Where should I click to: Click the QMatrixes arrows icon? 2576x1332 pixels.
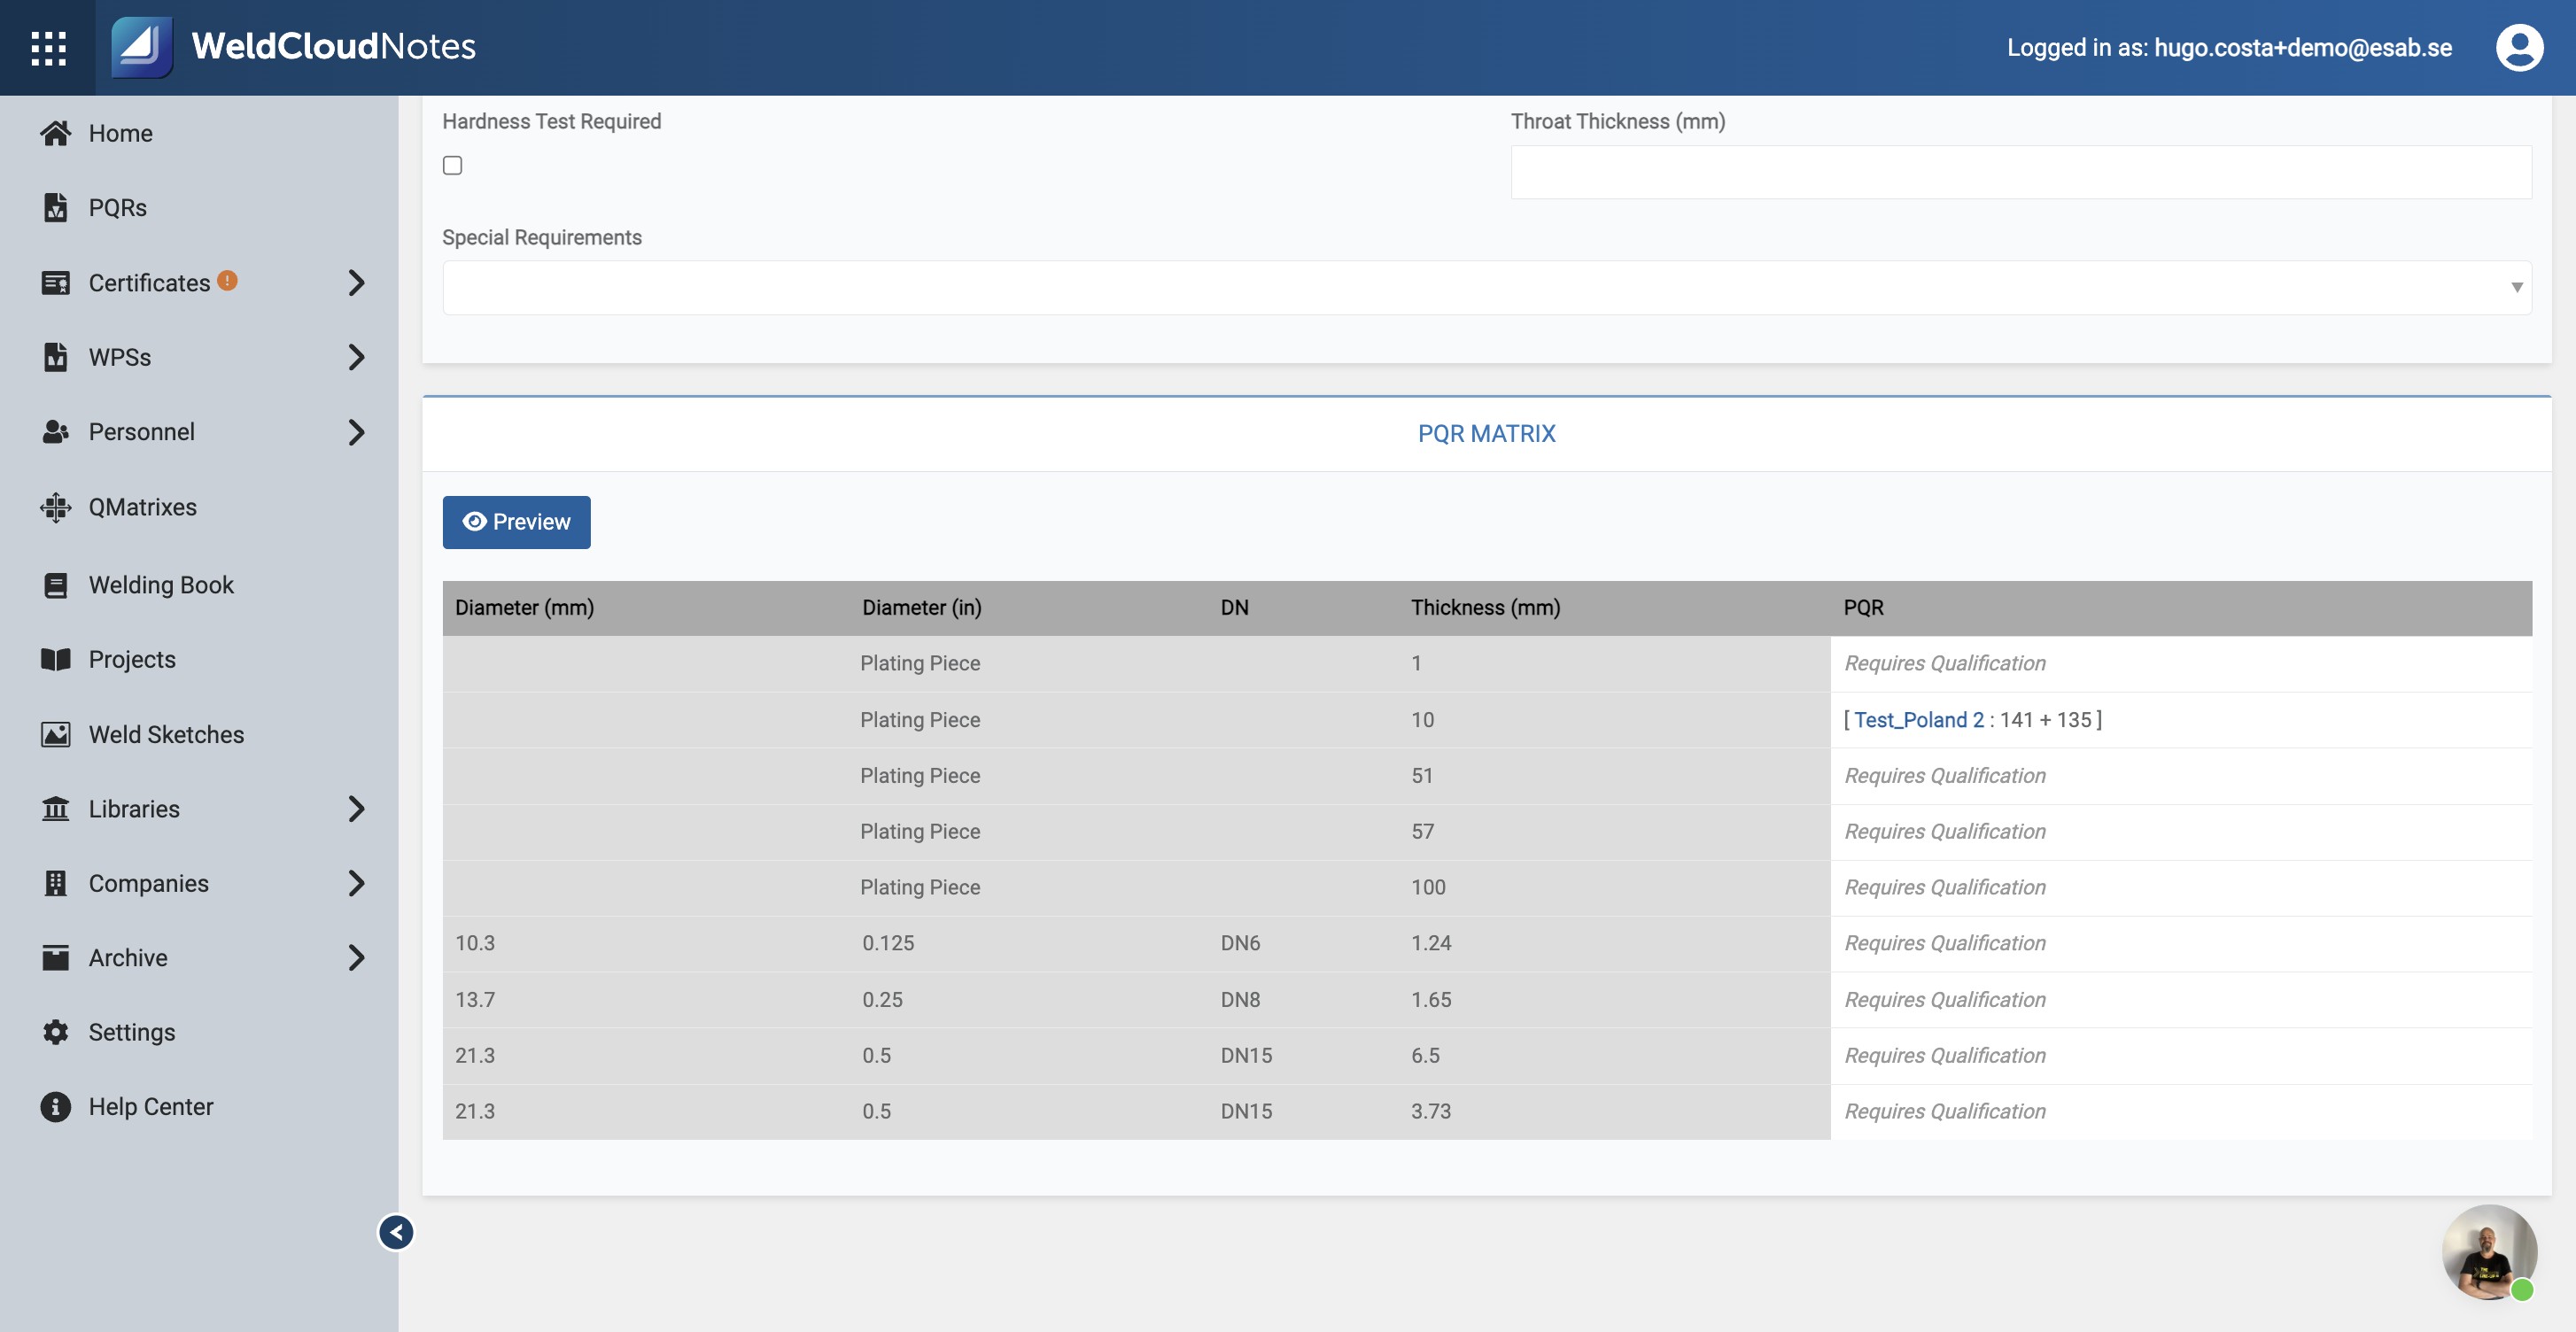pos(56,507)
